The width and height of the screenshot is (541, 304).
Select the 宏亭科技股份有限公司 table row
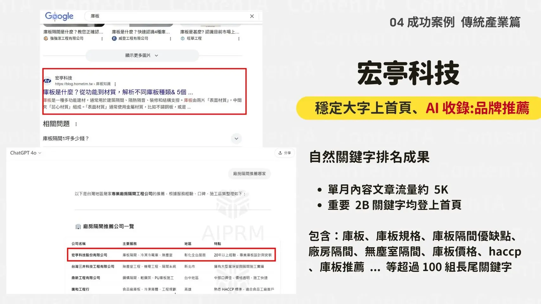coord(171,255)
